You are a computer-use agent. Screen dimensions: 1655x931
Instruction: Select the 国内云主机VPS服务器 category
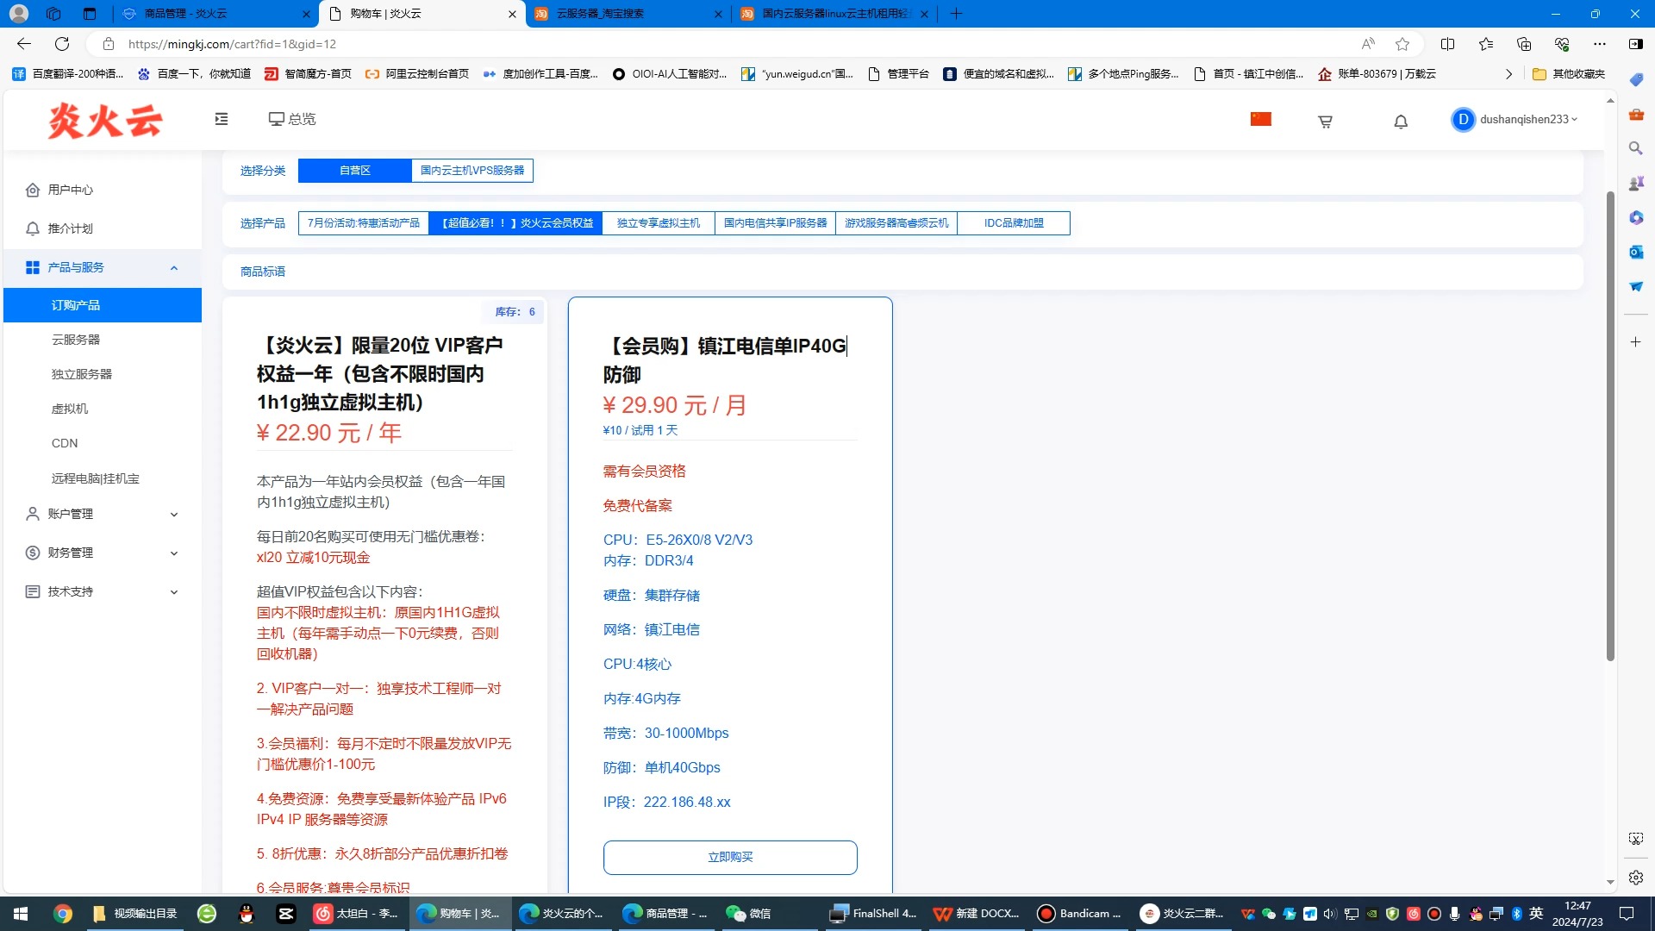click(472, 171)
